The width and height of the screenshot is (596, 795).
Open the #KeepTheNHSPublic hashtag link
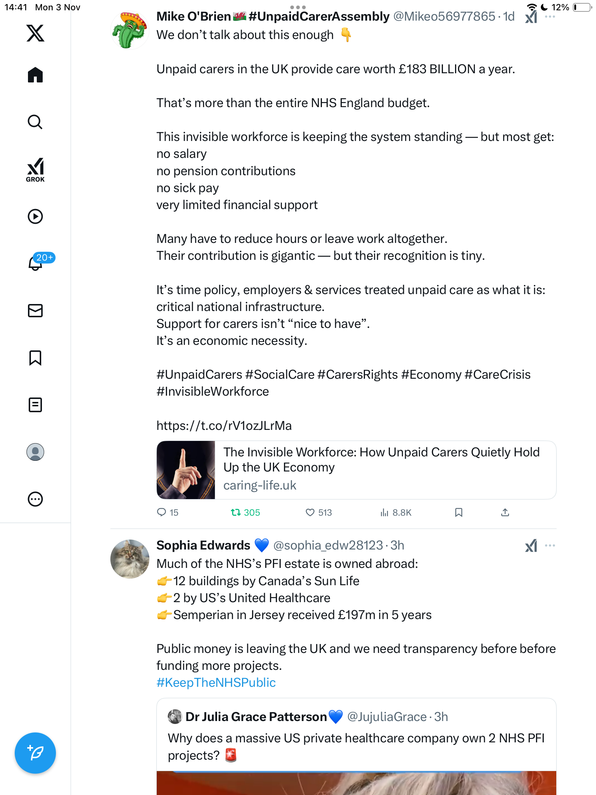tap(216, 682)
